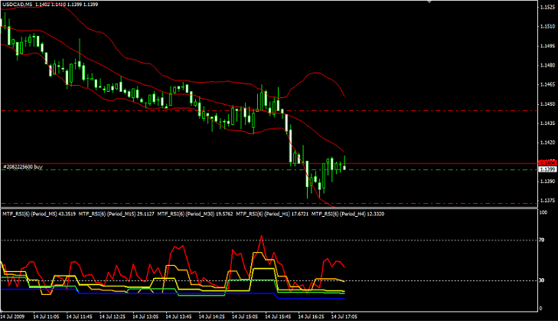558x321 pixels.
Task: Click the 1.1375 price scale label
Action: click(x=547, y=201)
